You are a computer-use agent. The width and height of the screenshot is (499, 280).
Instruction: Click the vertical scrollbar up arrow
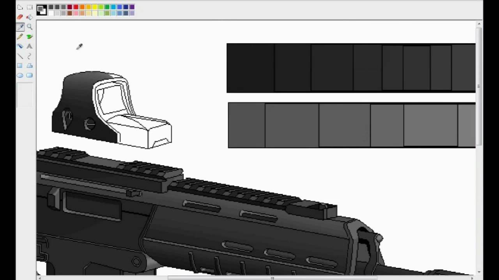point(479,24)
